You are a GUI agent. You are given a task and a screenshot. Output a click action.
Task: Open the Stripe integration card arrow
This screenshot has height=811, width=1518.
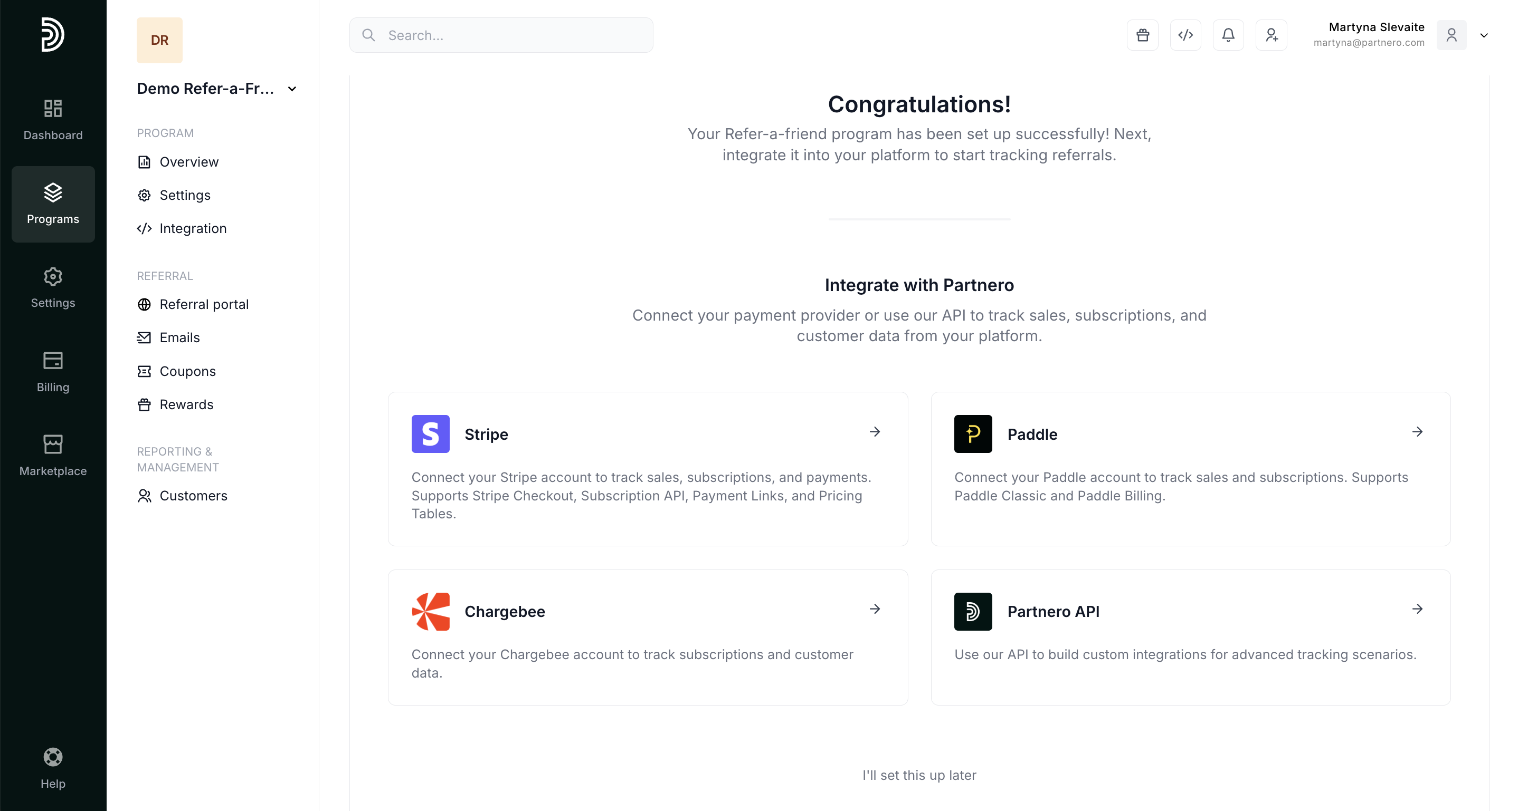tap(875, 432)
